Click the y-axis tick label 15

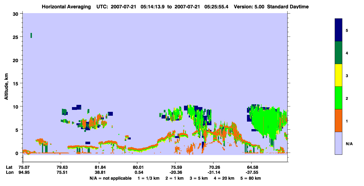click(x=16, y=83)
